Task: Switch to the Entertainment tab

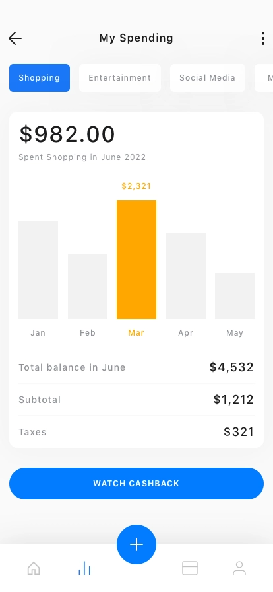Action: (x=120, y=78)
